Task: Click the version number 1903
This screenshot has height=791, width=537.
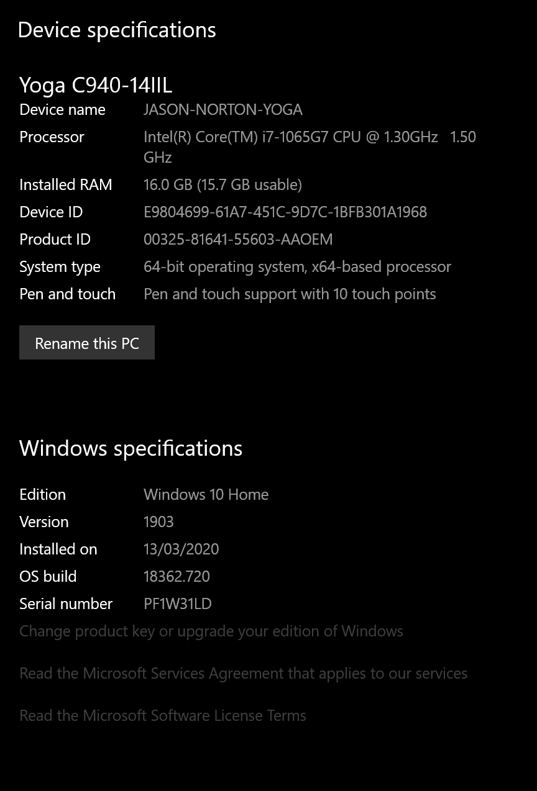Action: pyautogui.click(x=158, y=522)
